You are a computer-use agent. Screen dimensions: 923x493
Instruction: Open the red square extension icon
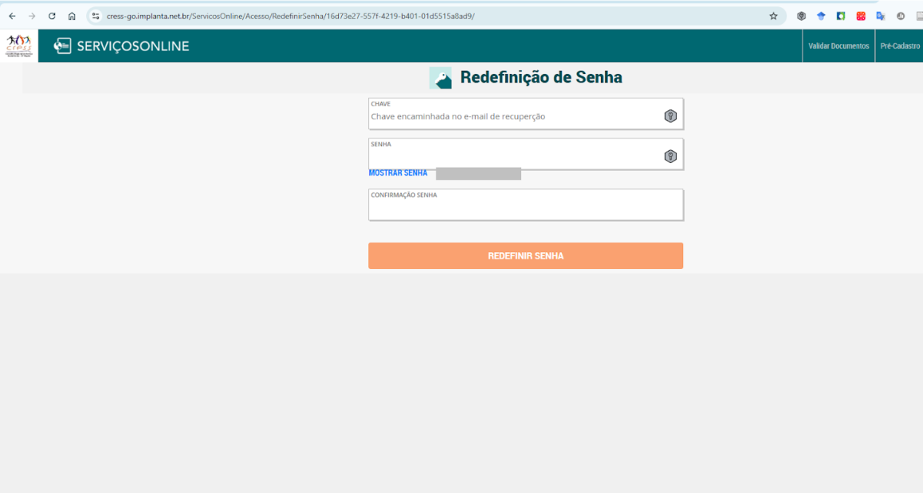[x=861, y=17]
